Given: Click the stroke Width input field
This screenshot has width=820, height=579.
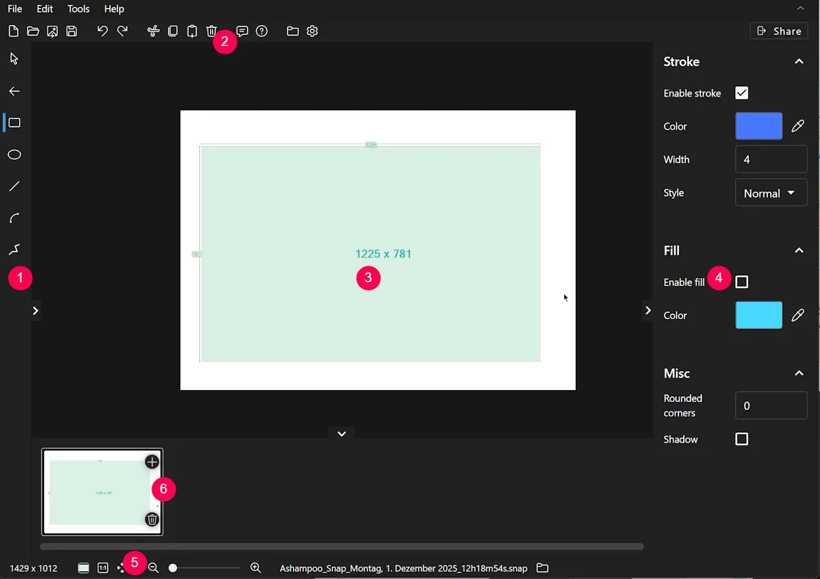Looking at the screenshot, I should click(x=771, y=159).
